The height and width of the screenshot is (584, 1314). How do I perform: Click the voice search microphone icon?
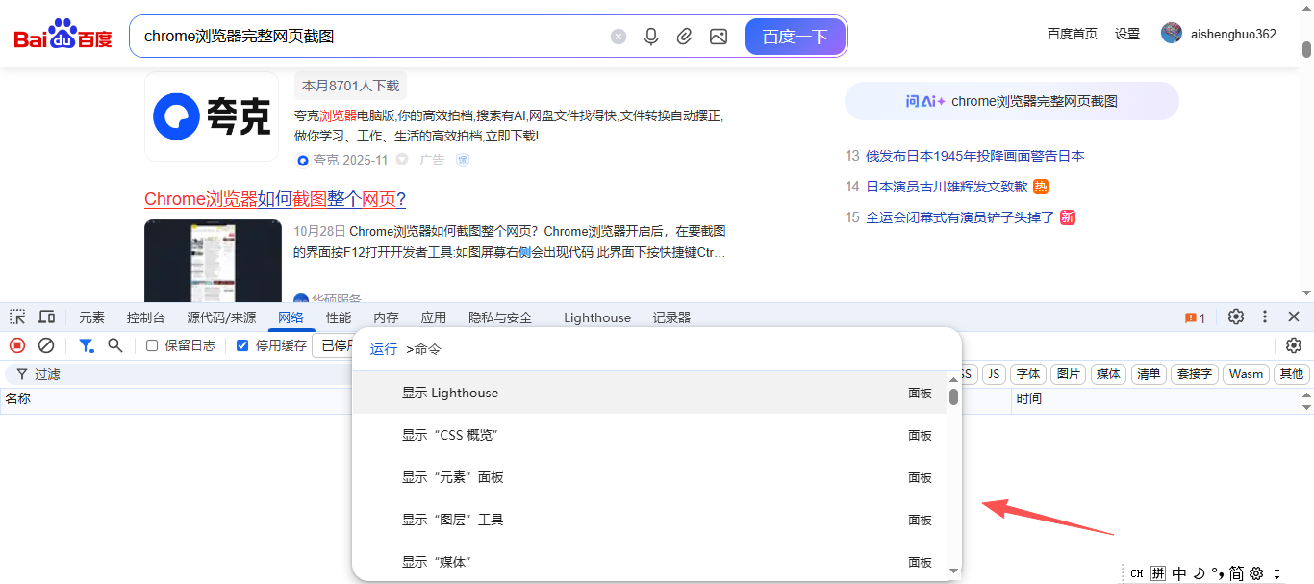click(651, 37)
